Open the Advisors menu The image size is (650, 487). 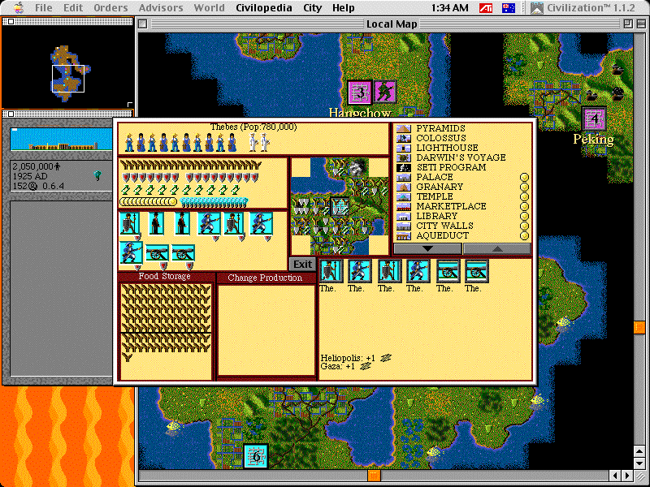(x=161, y=8)
